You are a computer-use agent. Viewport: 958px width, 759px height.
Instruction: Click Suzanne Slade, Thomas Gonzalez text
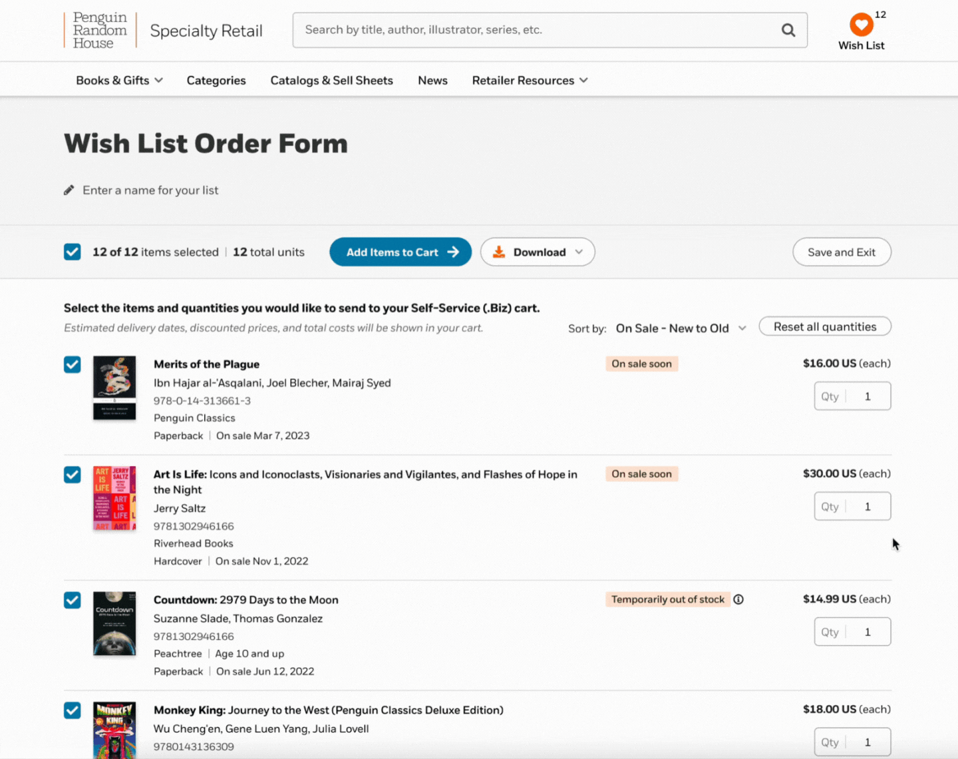pos(238,619)
